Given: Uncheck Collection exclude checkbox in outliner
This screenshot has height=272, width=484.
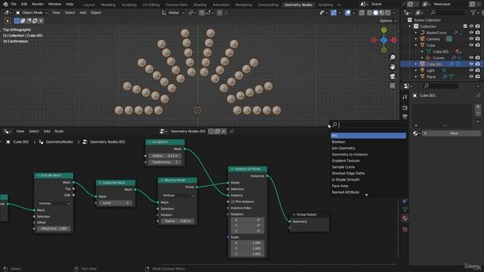Looking at the screenshot, I should (465, 26).
